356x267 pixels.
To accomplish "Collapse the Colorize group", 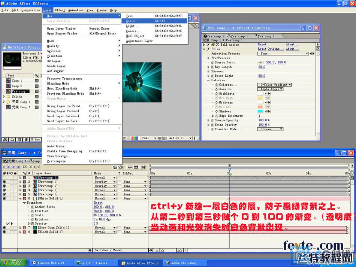I will (208, 80).
